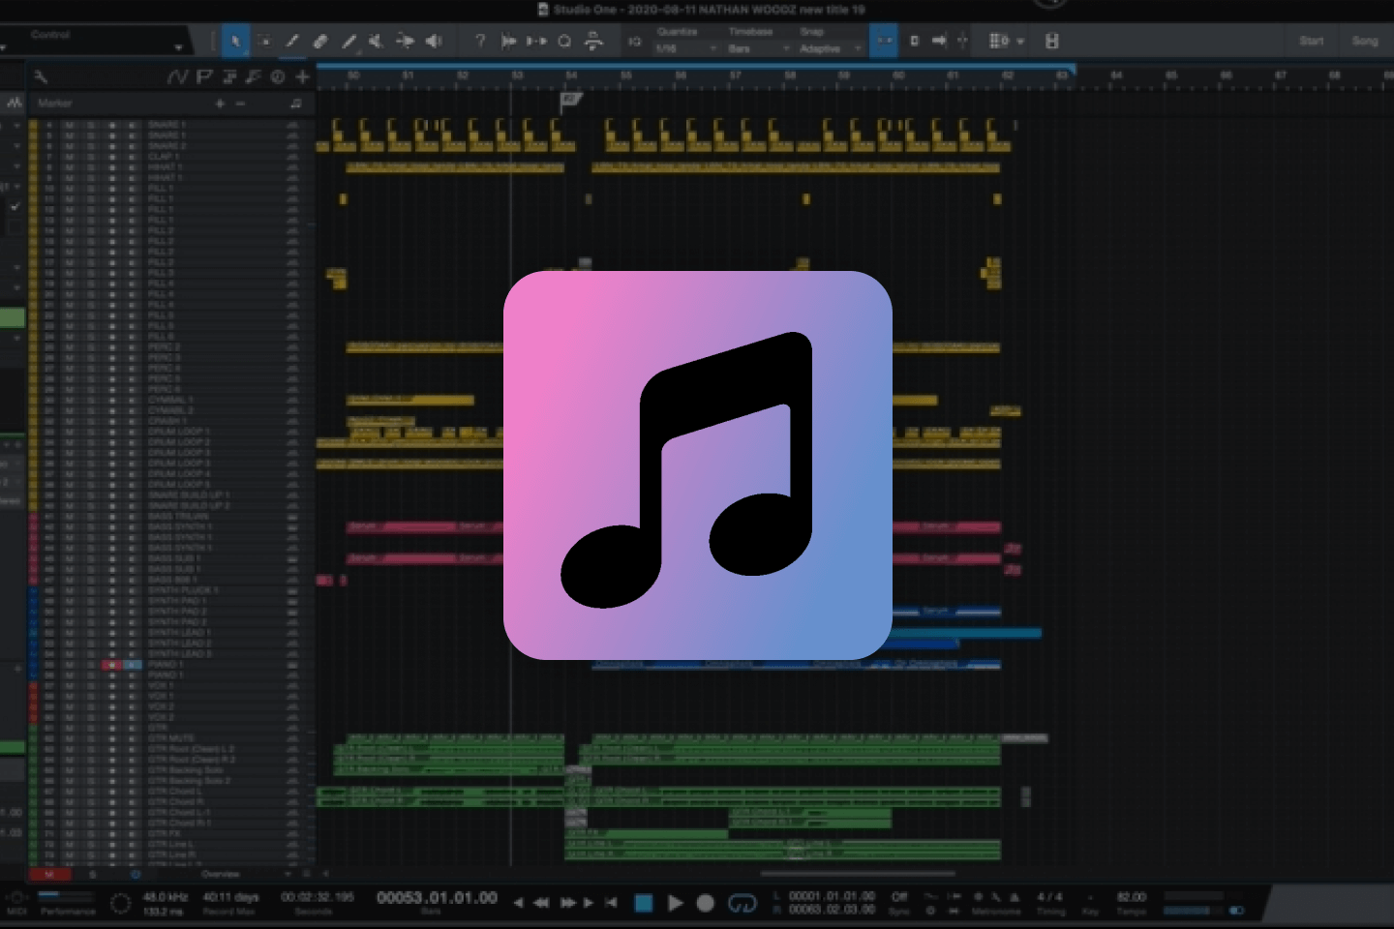Open the wrench track list settings
The image size is (1394, 929).
(x=41, y=76)
